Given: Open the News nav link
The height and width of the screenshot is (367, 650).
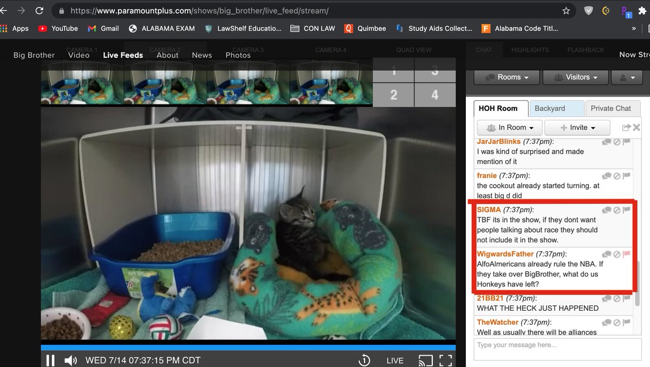Looking at the screenshot, I should pos(202,55).
